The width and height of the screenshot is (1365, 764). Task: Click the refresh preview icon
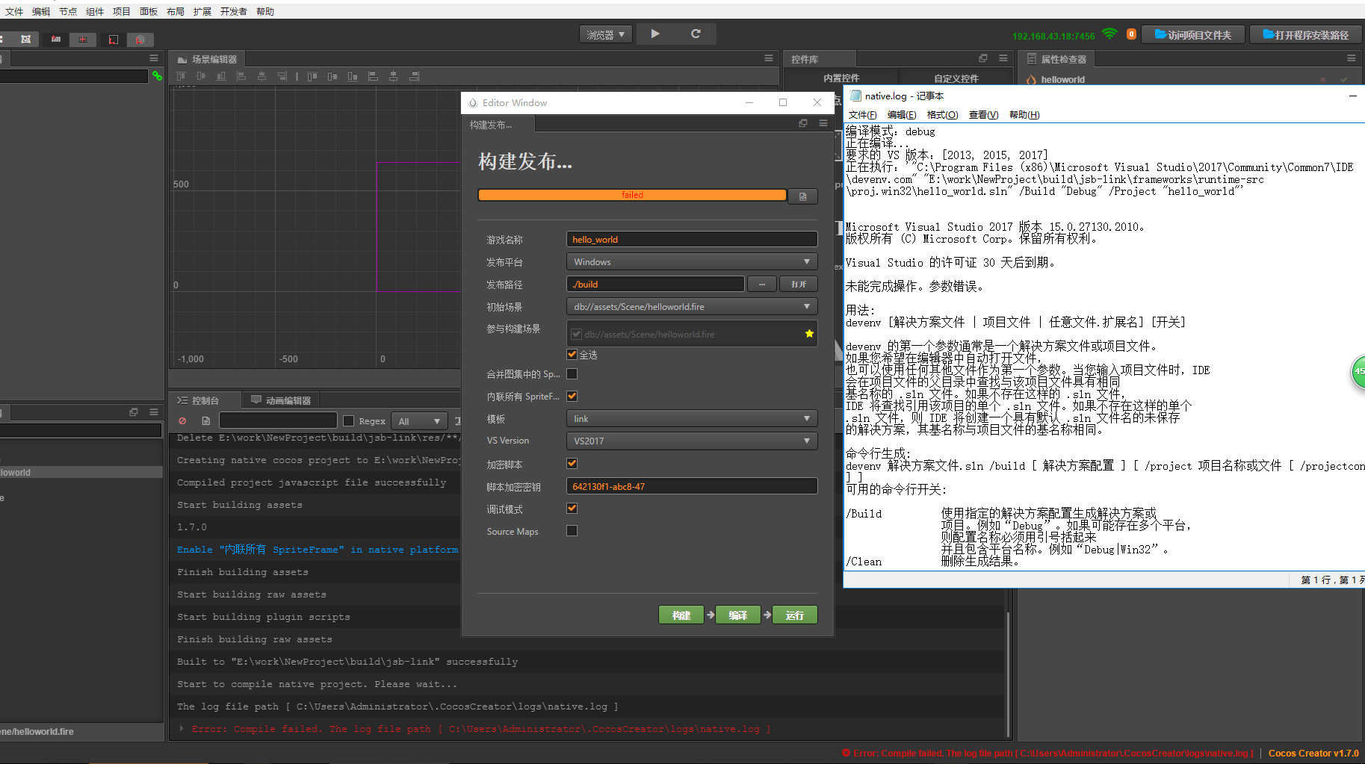click(x=696, y=34)
